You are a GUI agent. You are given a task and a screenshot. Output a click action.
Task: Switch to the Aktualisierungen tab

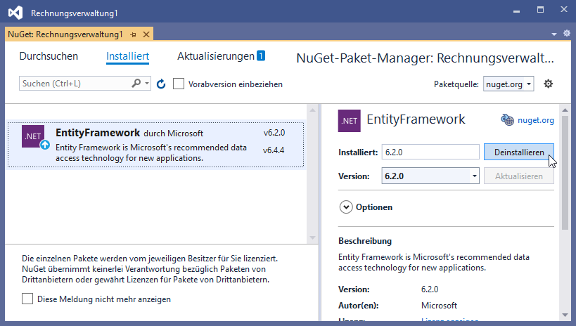(216, 56)
